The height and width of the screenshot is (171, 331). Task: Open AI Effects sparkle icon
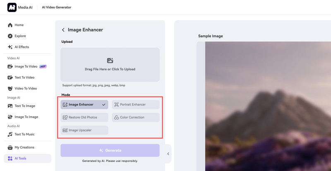pos(10,47)
